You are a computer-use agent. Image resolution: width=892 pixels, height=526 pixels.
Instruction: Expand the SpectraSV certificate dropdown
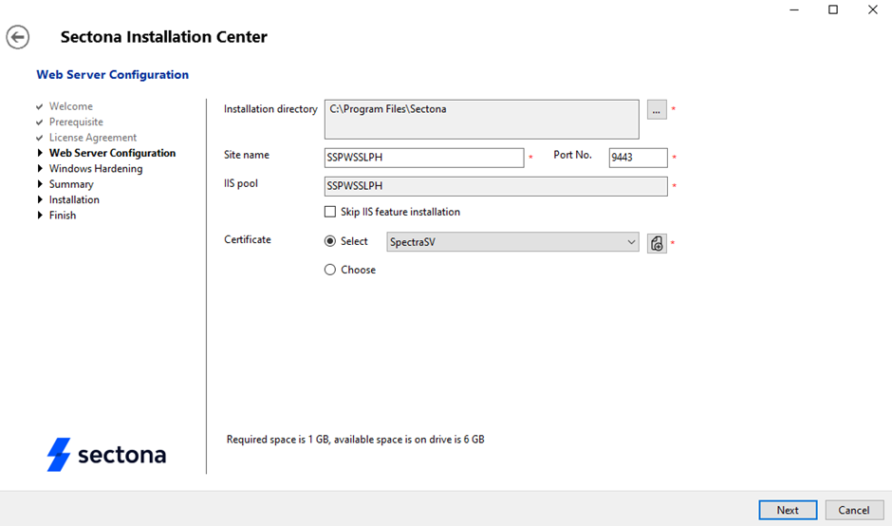(x=632, y=242)
